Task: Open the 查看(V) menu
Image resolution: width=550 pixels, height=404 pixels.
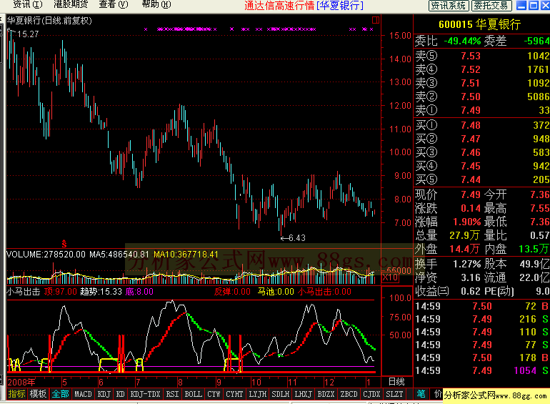Action: point(114,4)
